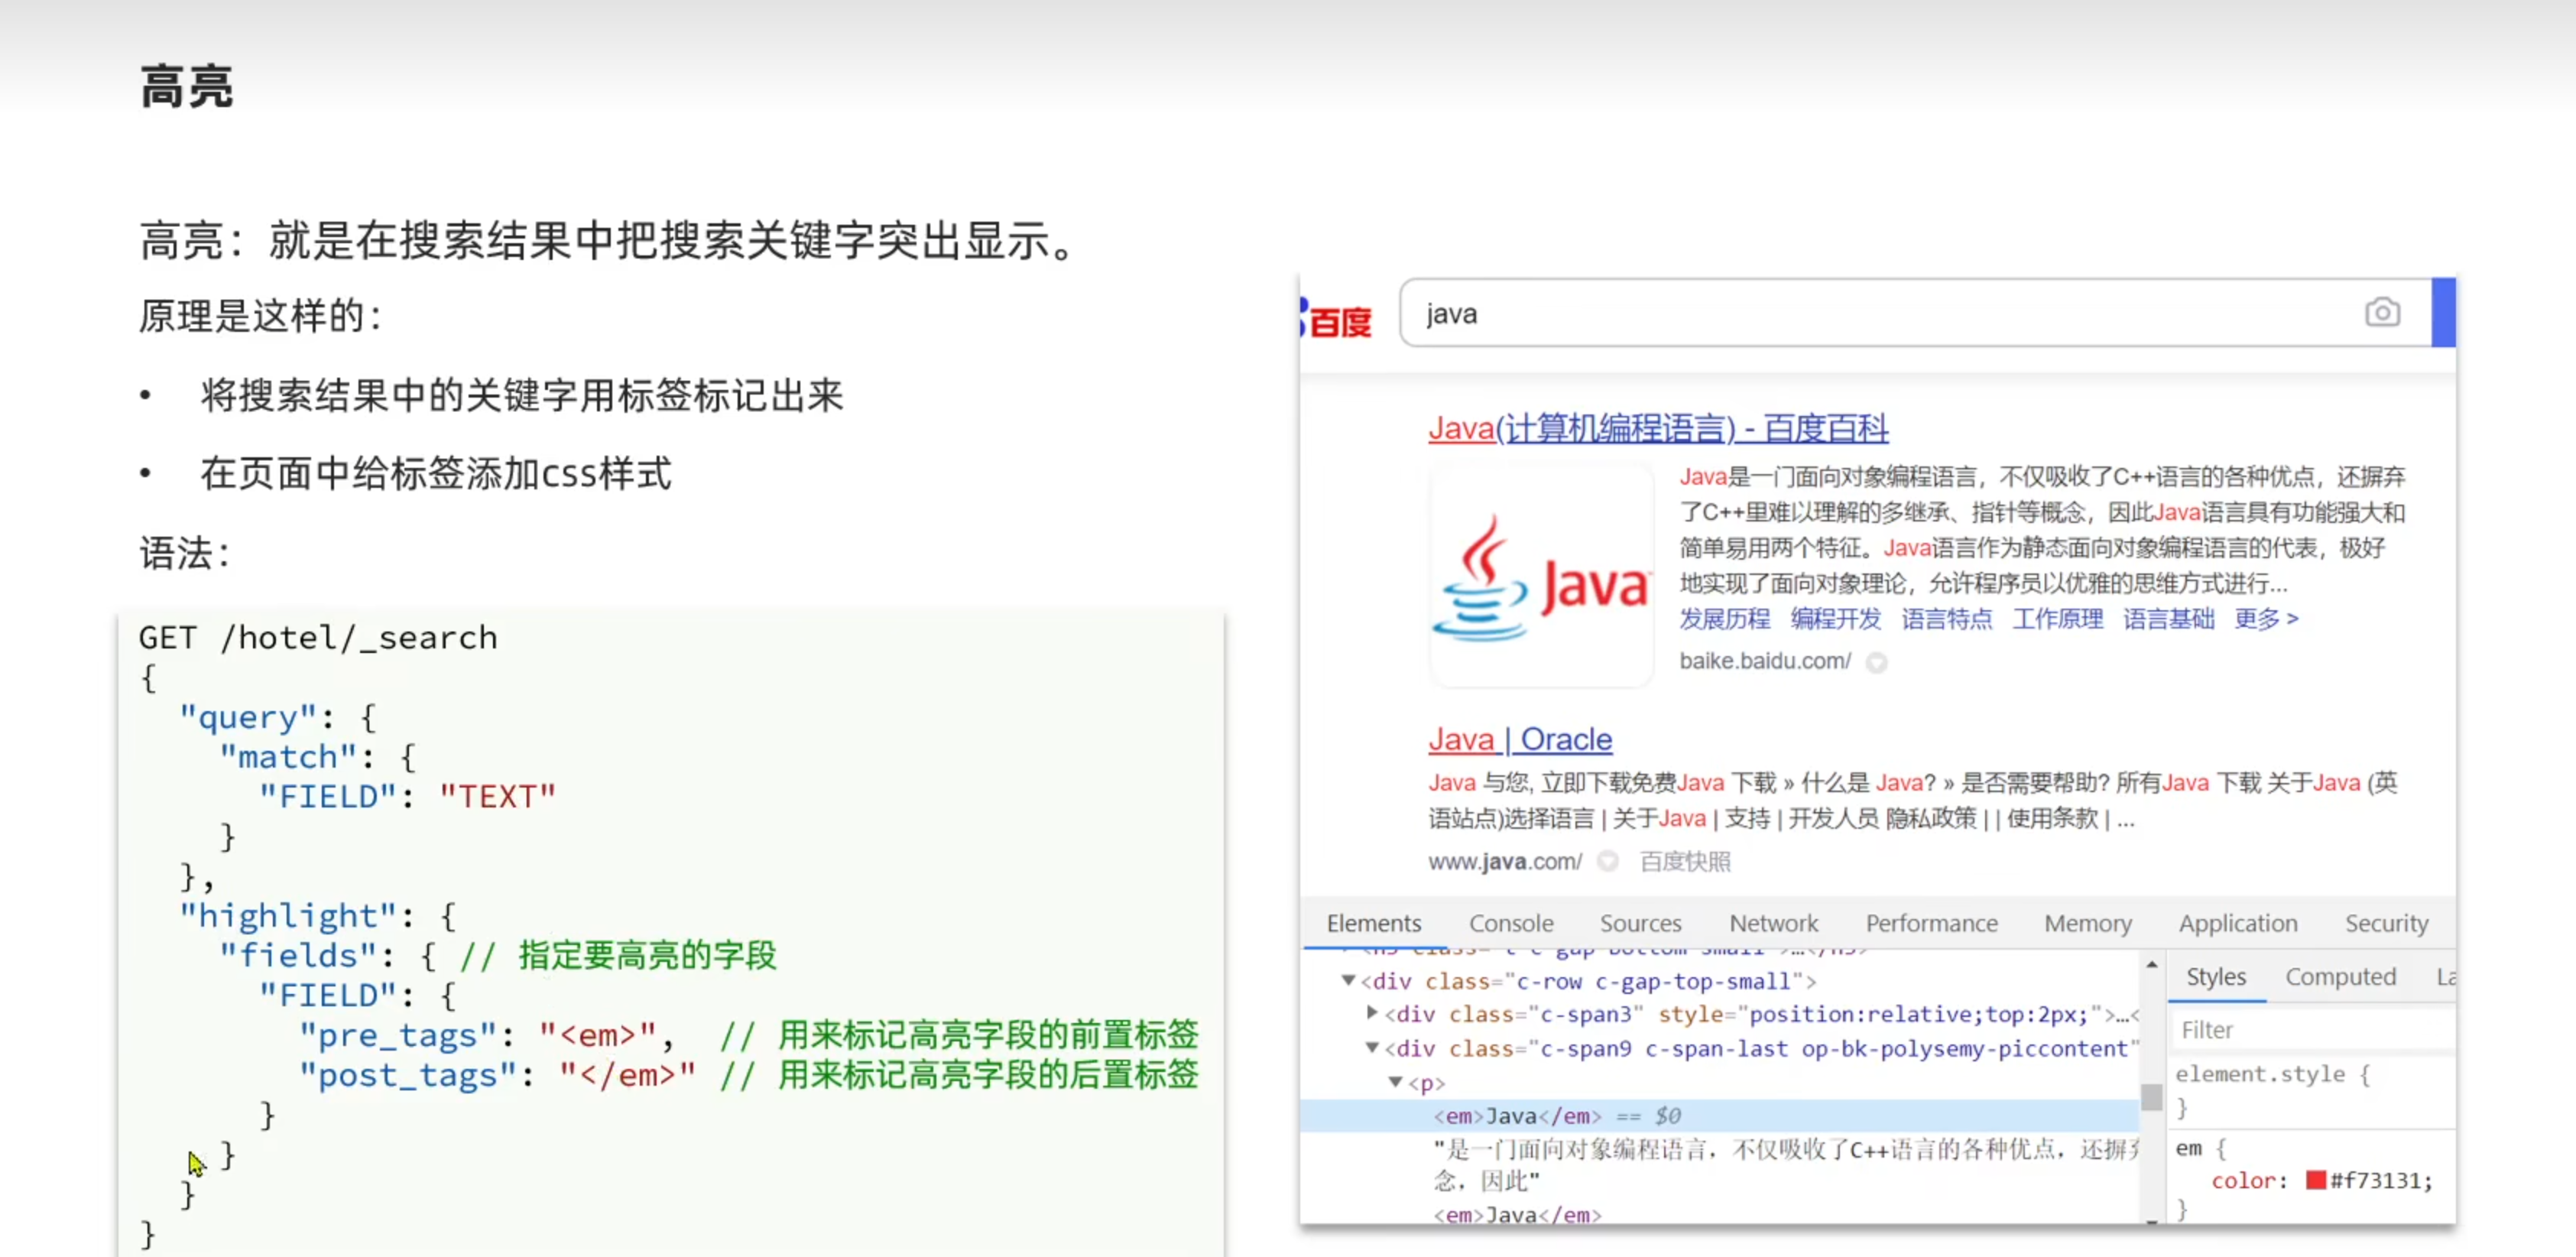Collapse the c-row div in the Elements tree
2576x1257 pixels.
[1347, 981]
